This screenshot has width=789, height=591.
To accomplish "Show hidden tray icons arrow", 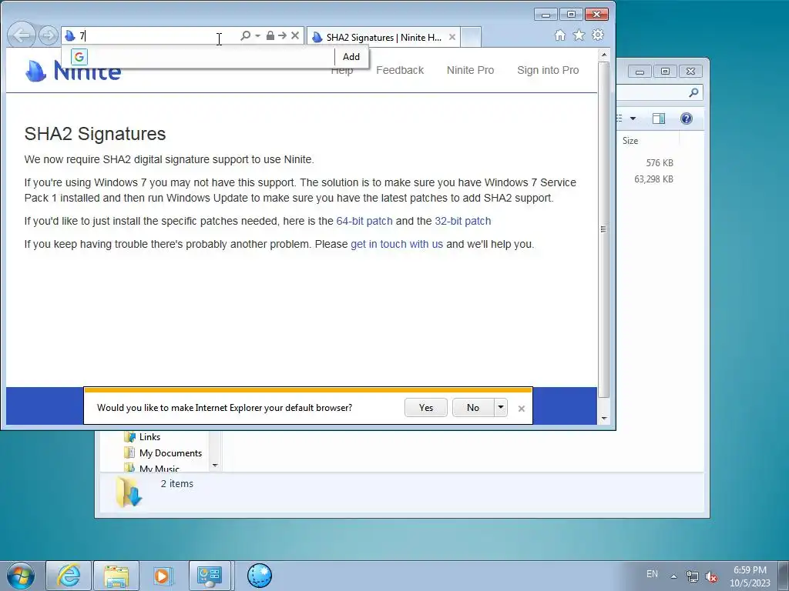I will [673, 576].
